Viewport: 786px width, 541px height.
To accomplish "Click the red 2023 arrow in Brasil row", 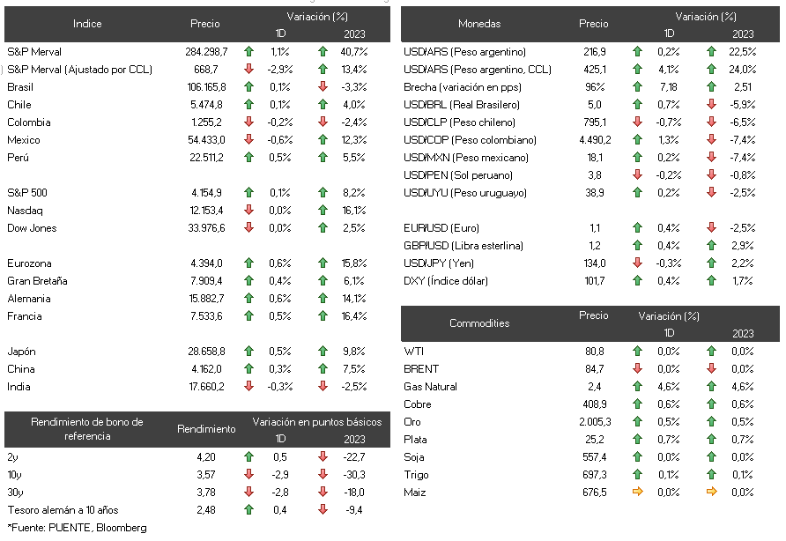I will pos(323,86).
